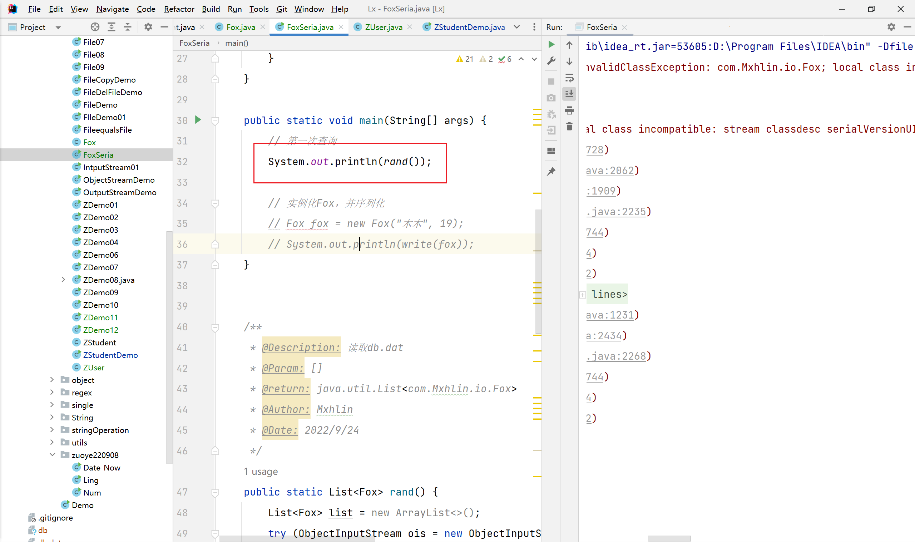915x542 pixels.
Task: Click Collapse All icon in Project toolbar
Action: tap(128, 27)
